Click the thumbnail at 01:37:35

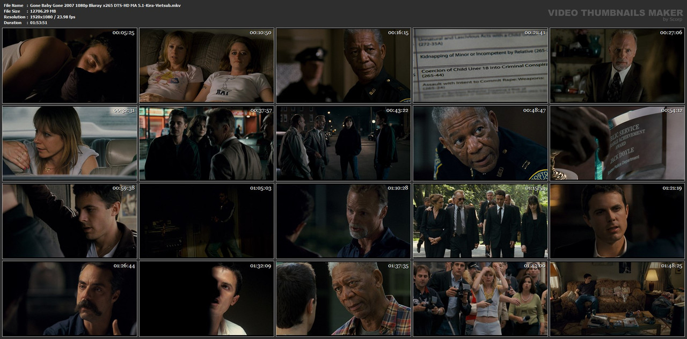coord(343,299)
